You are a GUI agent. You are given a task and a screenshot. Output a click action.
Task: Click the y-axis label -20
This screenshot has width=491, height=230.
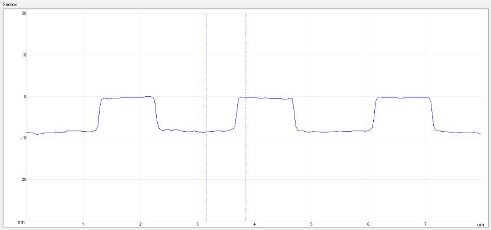[23, 179]
